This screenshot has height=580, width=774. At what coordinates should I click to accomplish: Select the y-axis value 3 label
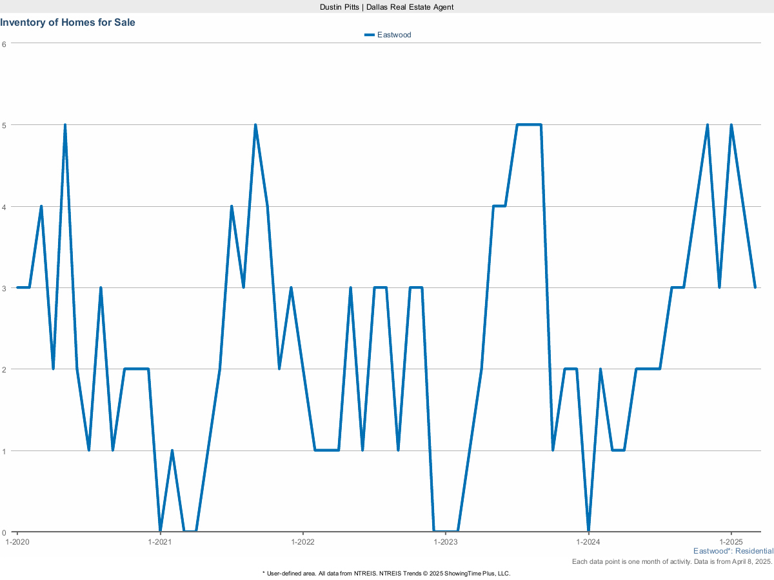(4, 288)
